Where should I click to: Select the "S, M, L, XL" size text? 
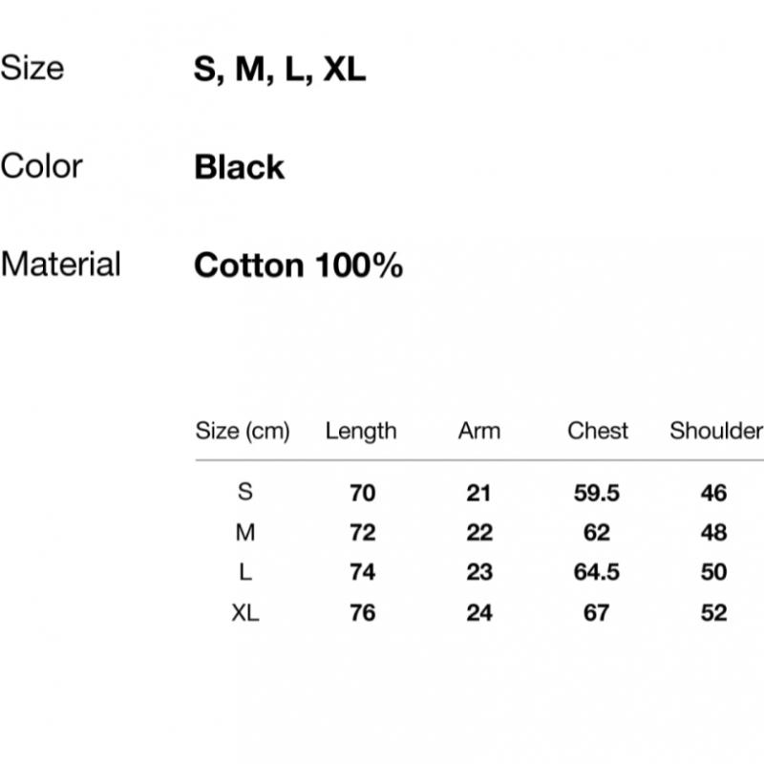click(280, 70)
